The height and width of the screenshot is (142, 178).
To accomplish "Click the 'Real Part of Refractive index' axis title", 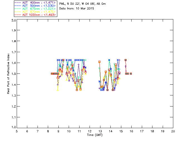I will [x=8, y=73].
